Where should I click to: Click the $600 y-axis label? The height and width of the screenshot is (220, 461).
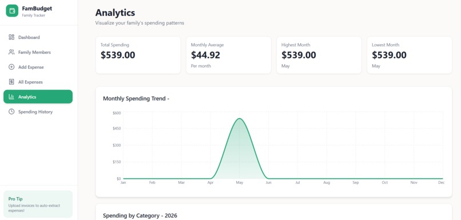point(117,113)
